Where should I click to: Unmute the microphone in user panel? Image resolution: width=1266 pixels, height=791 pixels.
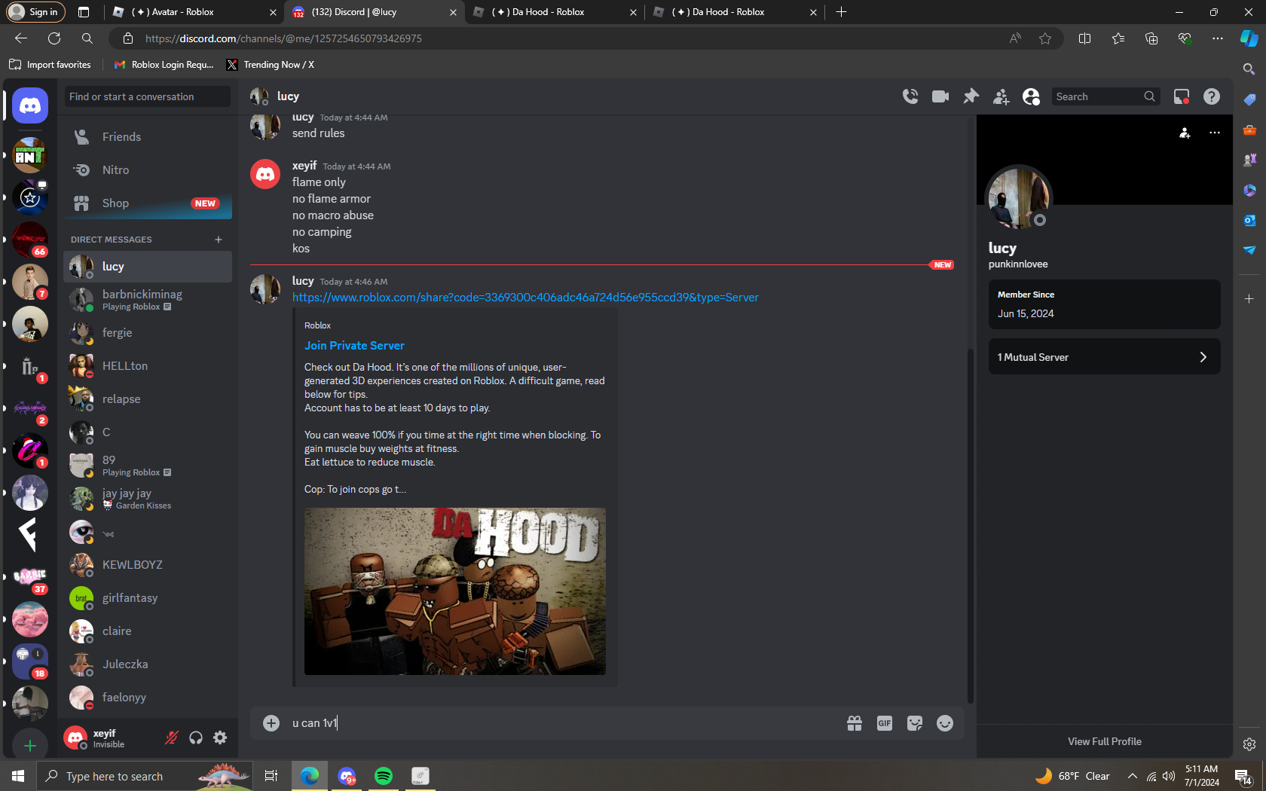coord(172,738)
